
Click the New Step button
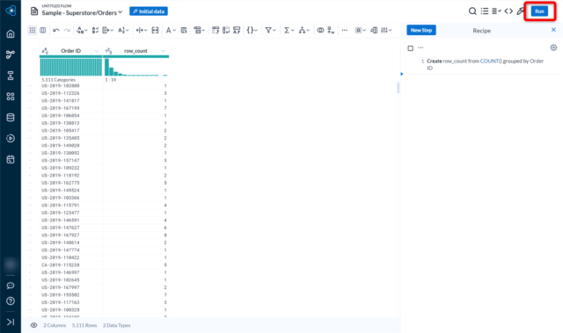[421, 30]
